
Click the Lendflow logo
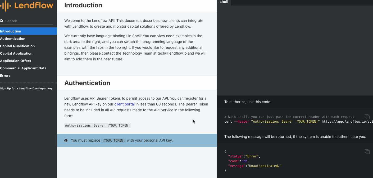(26, 6)
